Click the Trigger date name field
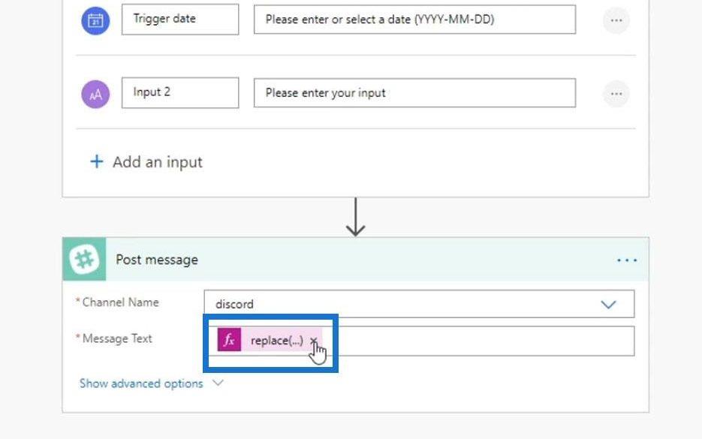 pyautogui.click(x=180, y=20)
